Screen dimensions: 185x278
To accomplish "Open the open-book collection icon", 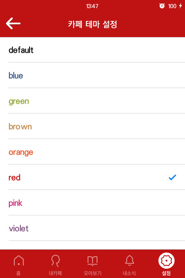I will point(92,260).
